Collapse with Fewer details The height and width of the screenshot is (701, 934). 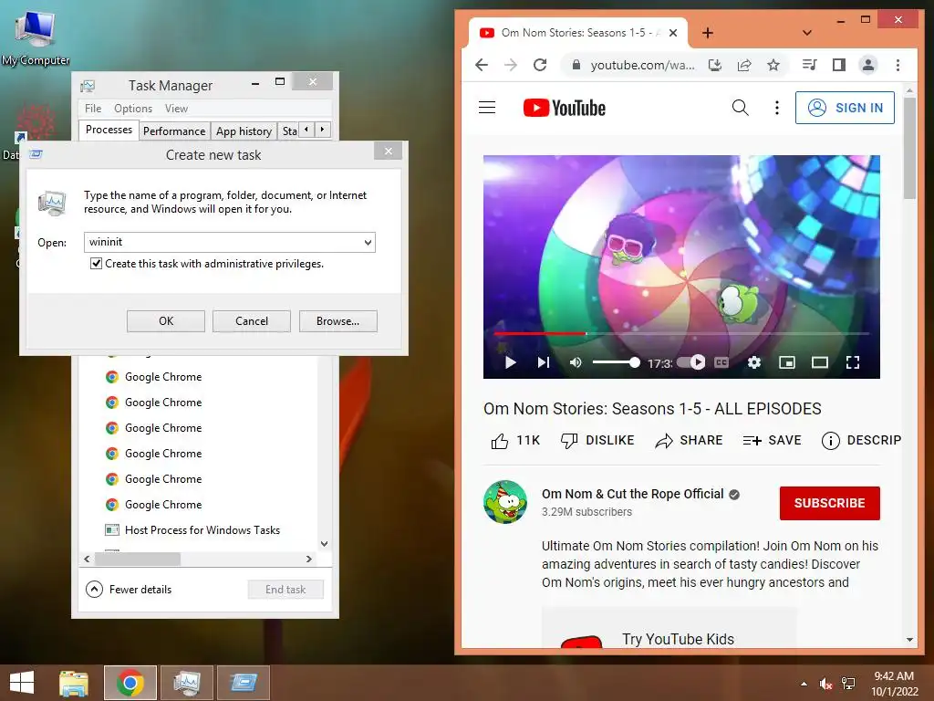coord(129,590)
